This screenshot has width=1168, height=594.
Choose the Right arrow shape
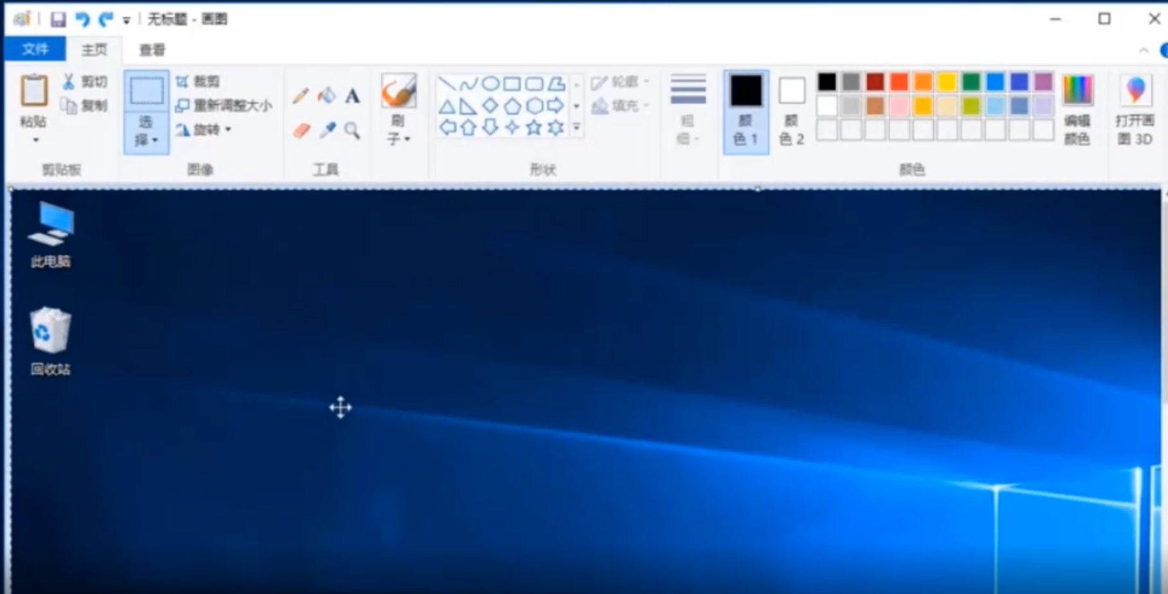click(x=556, y=106)
